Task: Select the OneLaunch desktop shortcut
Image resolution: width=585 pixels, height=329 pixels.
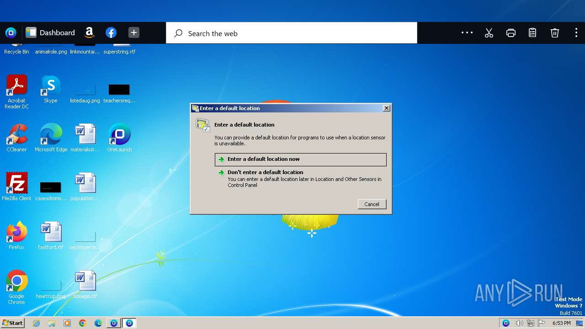Action: pos(119,138)
